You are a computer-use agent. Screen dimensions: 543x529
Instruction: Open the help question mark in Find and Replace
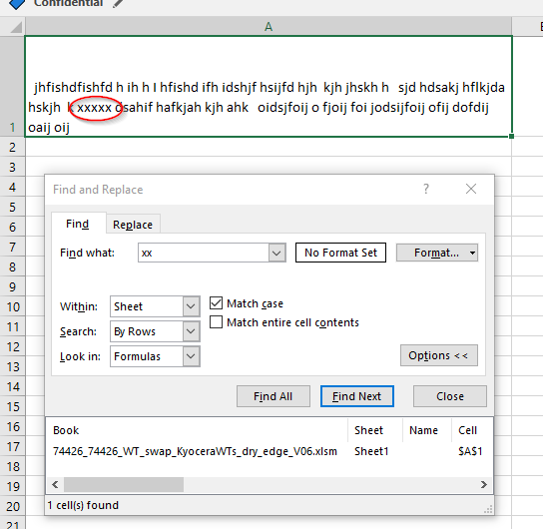(x=426, y=189)
